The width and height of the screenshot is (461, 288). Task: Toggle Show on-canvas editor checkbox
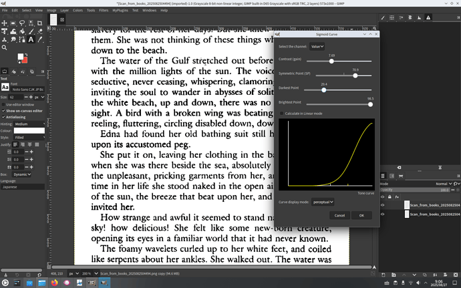click(3, 111)
